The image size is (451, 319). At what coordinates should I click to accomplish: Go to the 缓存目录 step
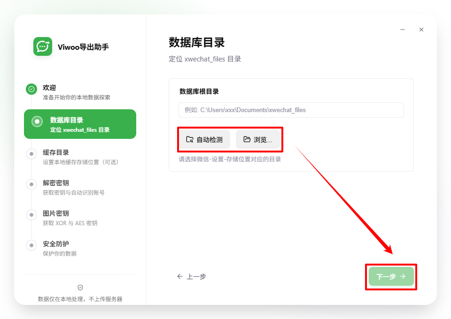click(56, 152)
